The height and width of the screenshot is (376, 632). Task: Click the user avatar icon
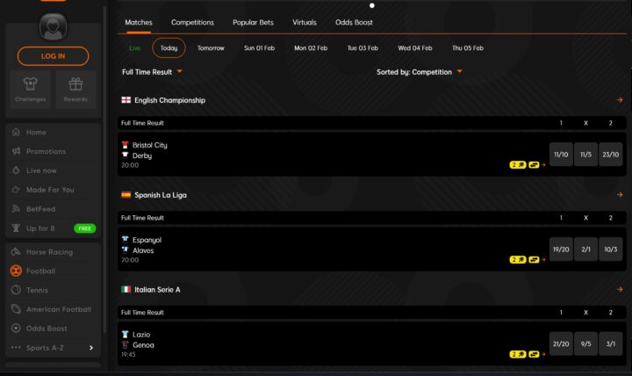(x=53, y=27)
